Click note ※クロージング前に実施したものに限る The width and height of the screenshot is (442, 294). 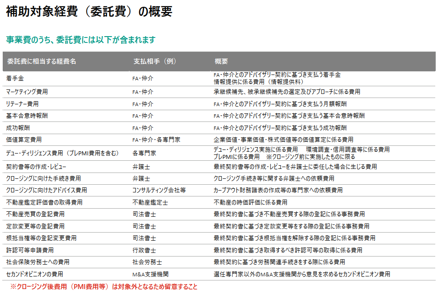(311, 157)
